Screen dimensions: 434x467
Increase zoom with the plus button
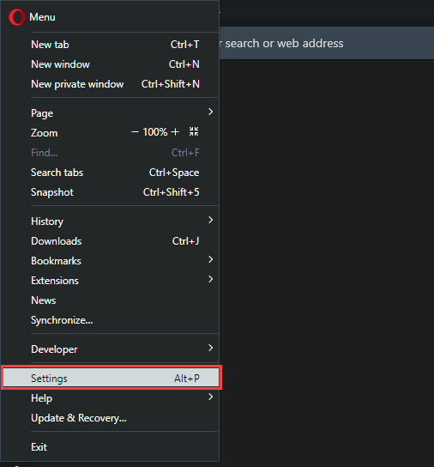[x=175, y=132]
